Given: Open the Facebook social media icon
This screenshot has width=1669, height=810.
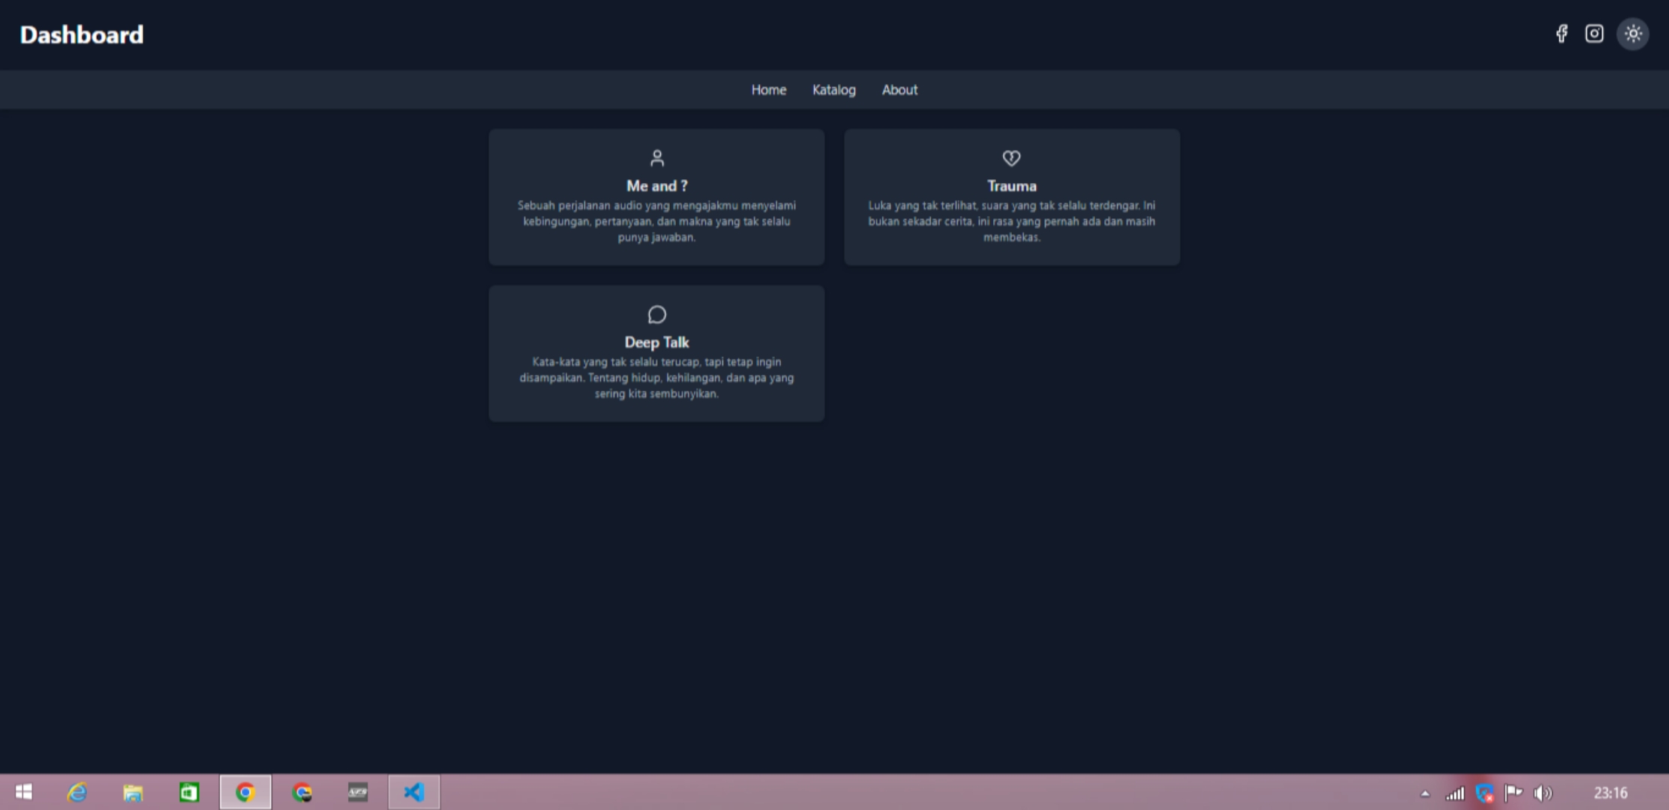Looking at the screenshot, I should [1562, 34].
